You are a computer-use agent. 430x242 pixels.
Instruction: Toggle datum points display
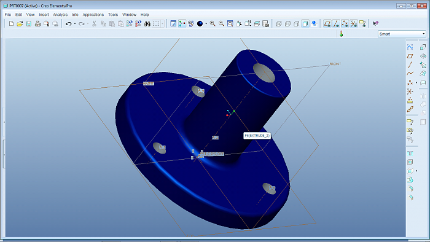click(x=345, y=24)
